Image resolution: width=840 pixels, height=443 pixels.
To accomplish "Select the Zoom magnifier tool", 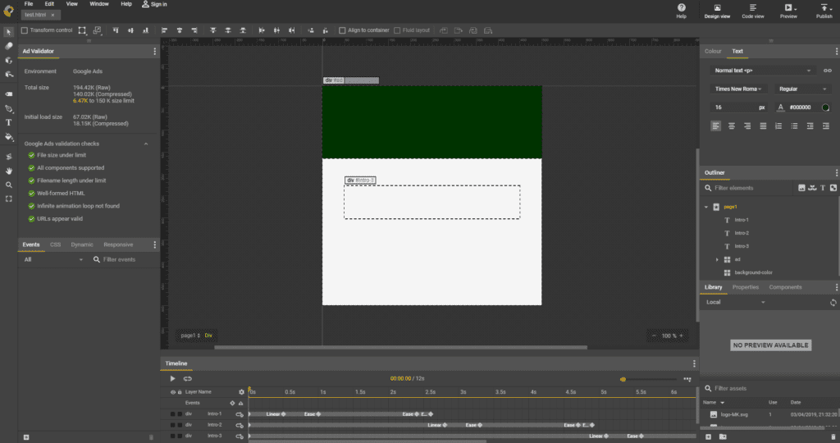I will tap(8, 185).
